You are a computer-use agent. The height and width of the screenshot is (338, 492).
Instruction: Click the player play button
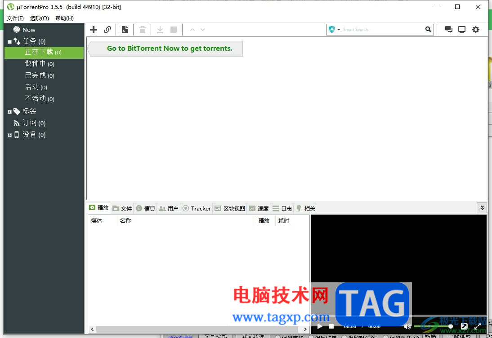[x=319, y=326]
